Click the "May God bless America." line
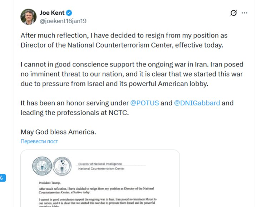The height and width of the screenshot is (207, 266). 58,132
